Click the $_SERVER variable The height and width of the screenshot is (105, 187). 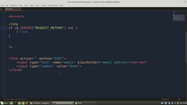click(x=24, y=28)
